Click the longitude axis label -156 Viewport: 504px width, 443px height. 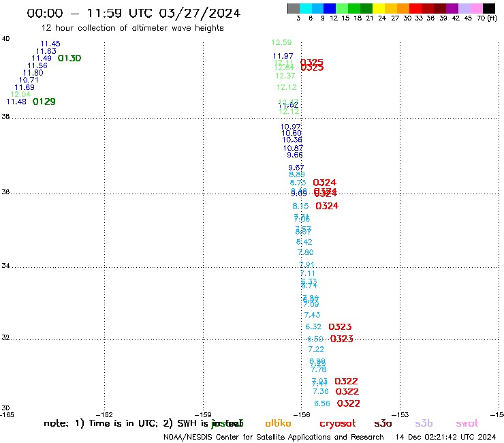click(x=302, y=415)
